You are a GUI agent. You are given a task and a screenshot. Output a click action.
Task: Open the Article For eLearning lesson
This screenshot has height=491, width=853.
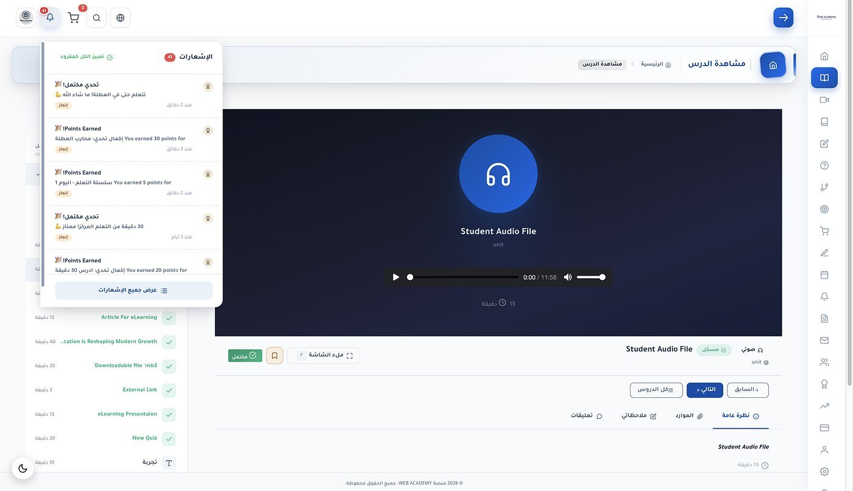click(x=106, y=318)
